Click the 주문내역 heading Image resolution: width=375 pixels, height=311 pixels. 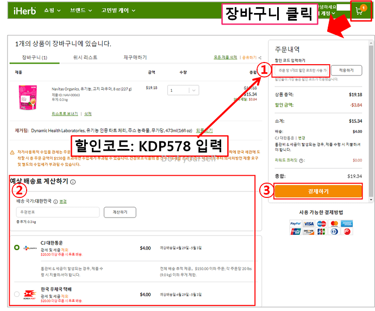pos(287,49)
